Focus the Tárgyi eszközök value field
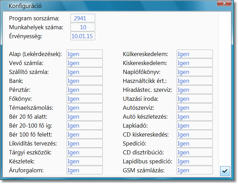 (x=85, y=152)
